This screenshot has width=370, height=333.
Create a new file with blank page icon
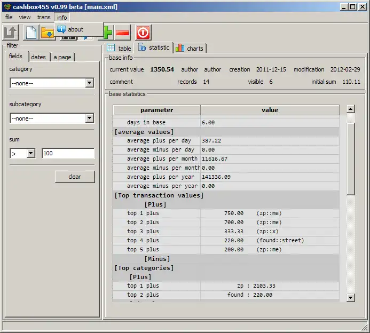point(31,33)
